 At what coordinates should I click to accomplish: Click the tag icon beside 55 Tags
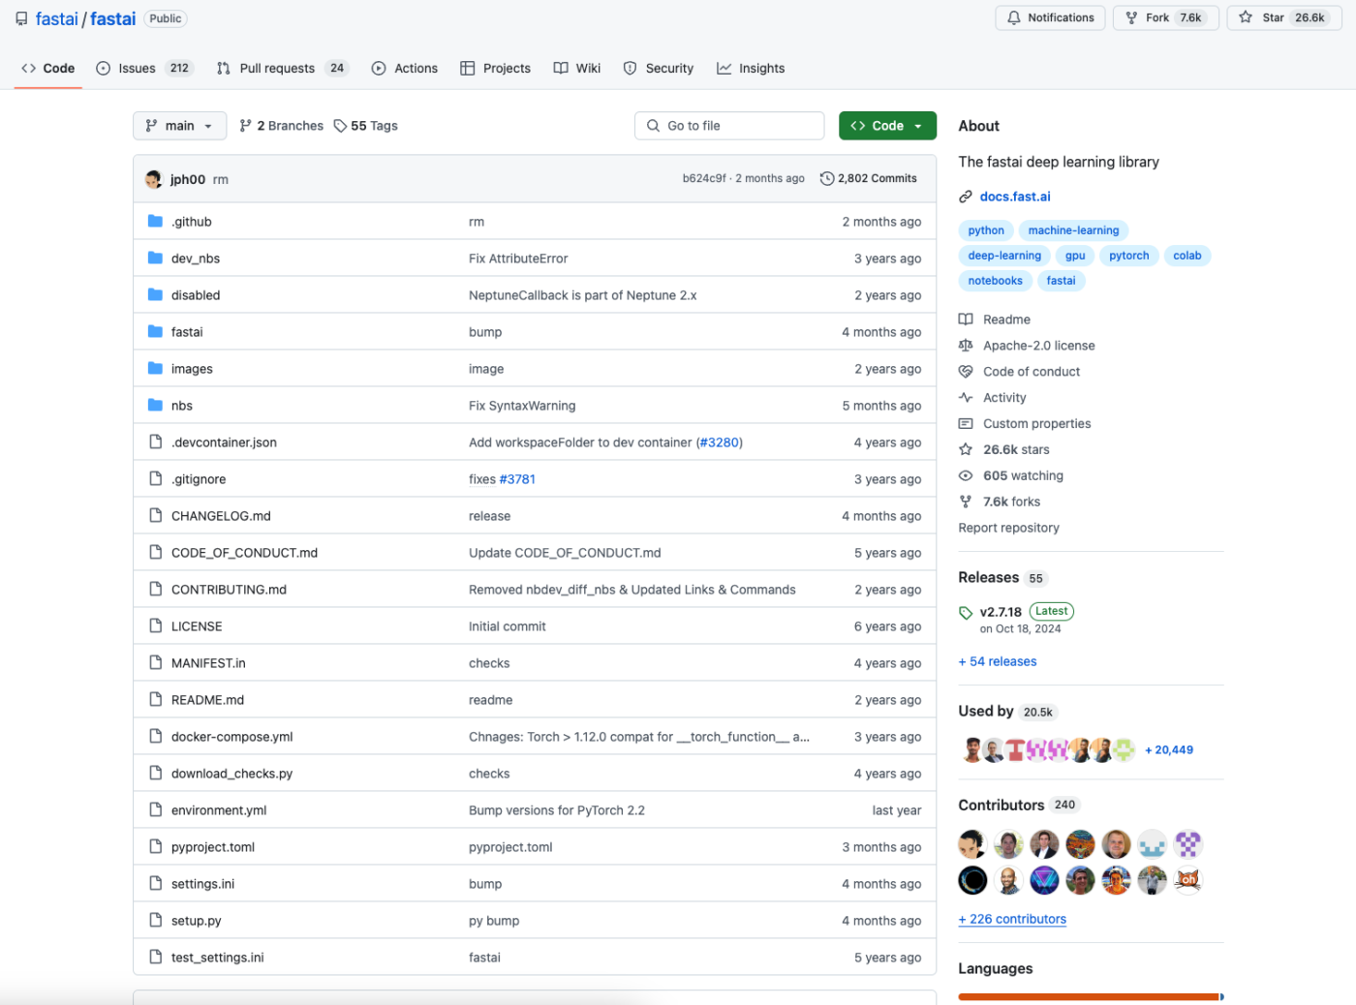tap(340, 126)
